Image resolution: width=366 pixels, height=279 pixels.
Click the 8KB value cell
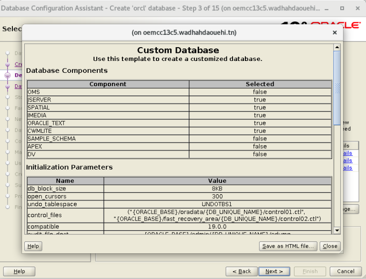click(217, 189)
